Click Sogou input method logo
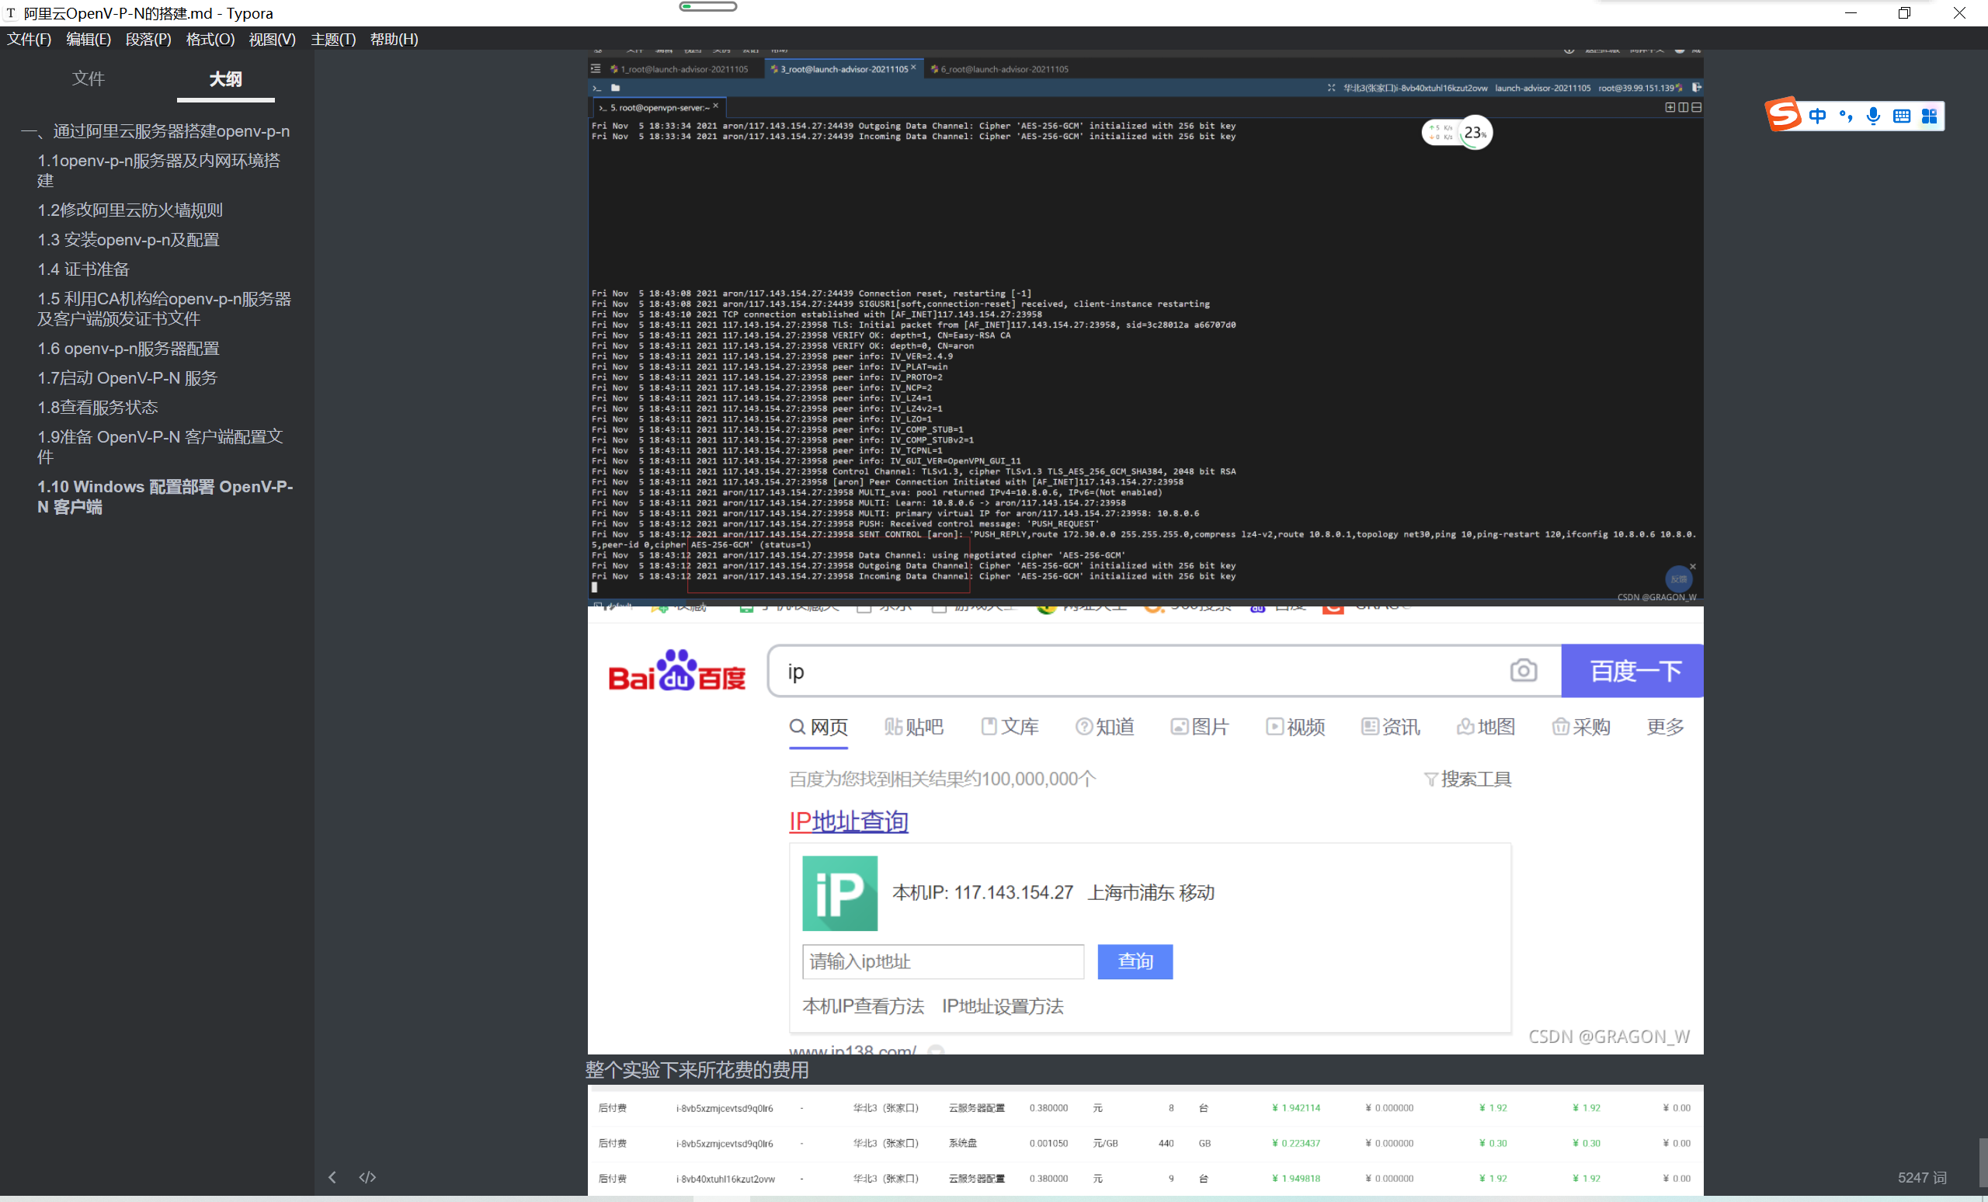The image size is (1988, 1202). click(x=1782, y=115)
